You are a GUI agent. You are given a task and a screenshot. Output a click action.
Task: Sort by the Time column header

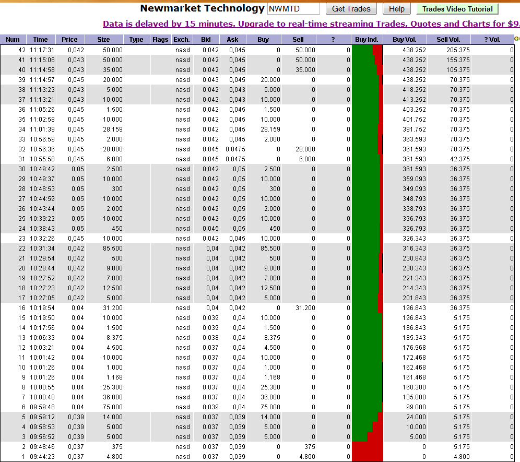pyautogui.click(x=41, y=40)
